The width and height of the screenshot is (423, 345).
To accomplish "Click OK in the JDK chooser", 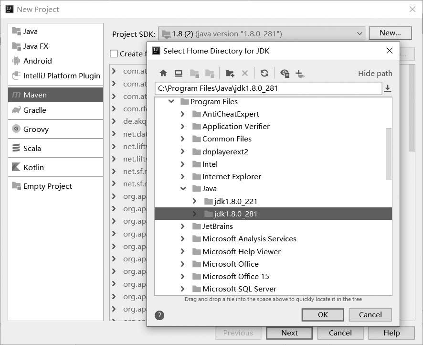I will tap(323, 315).
